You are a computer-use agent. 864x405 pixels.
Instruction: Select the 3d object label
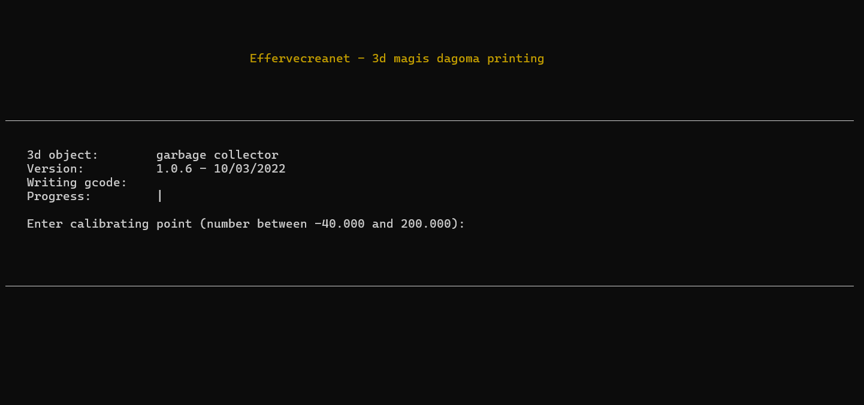(x=62, y=155)
